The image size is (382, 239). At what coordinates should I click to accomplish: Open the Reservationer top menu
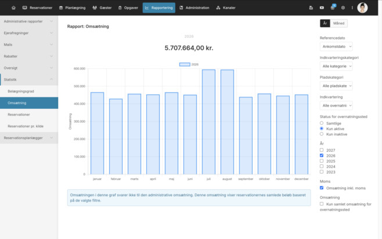coord(37,8)
